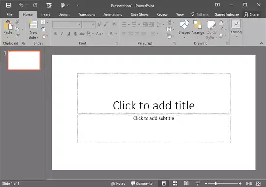
Task: Click the Save icon in Quick Access Toolbar
Action: [x=8, y=5]
